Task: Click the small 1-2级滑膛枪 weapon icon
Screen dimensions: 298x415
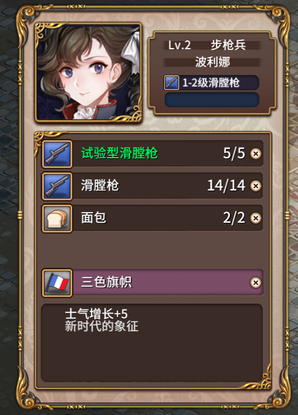Action: pos(171,83)
